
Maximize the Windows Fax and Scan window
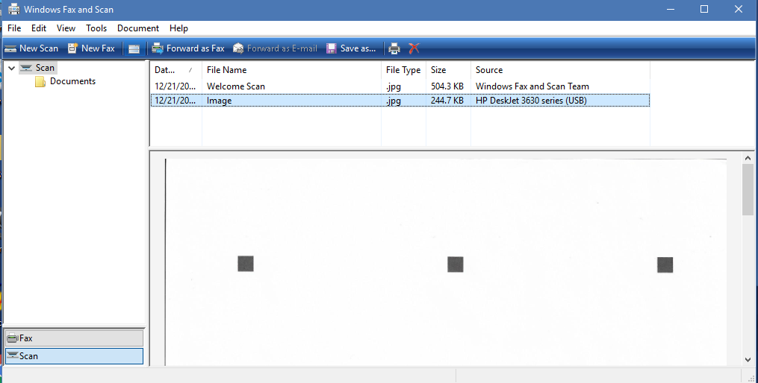[704, 9]
